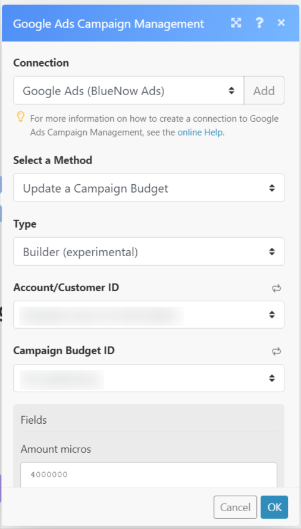Refresh the Campaign Budget ID list
Image resolution: width=301 pixels, height=529 pixels.
tap(277, 351)
